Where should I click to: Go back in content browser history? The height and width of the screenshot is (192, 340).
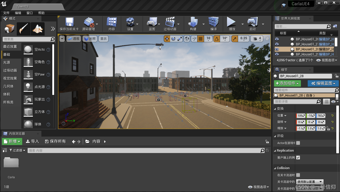tap(74, 142)
